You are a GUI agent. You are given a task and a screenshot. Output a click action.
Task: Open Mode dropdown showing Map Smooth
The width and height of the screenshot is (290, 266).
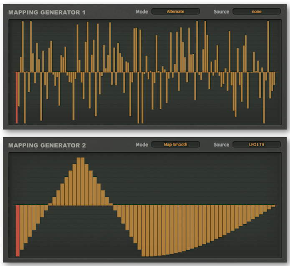click(175, 144)
